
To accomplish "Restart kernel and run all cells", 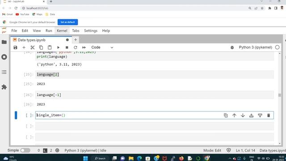I will (84, 47).
